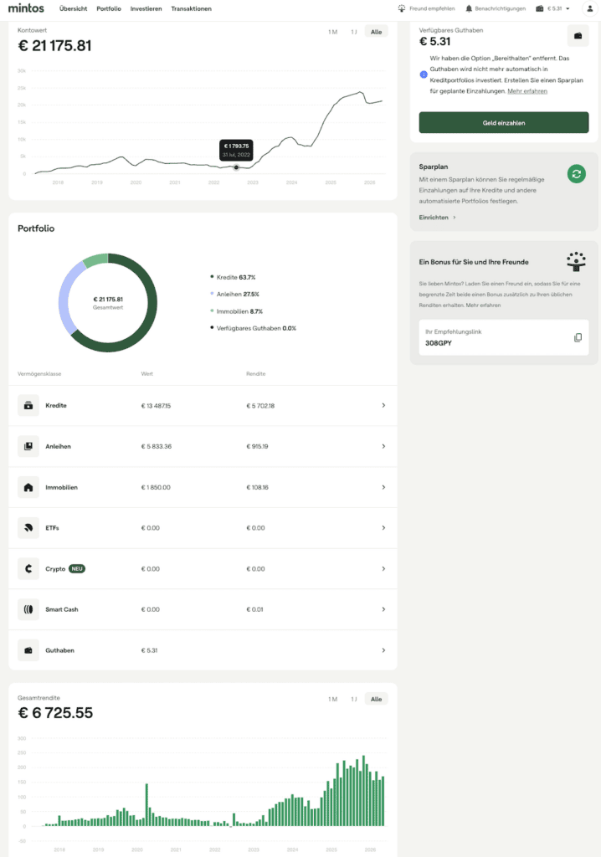
Task: Expand the Kredite row chevron
Action: pos(383,406)
